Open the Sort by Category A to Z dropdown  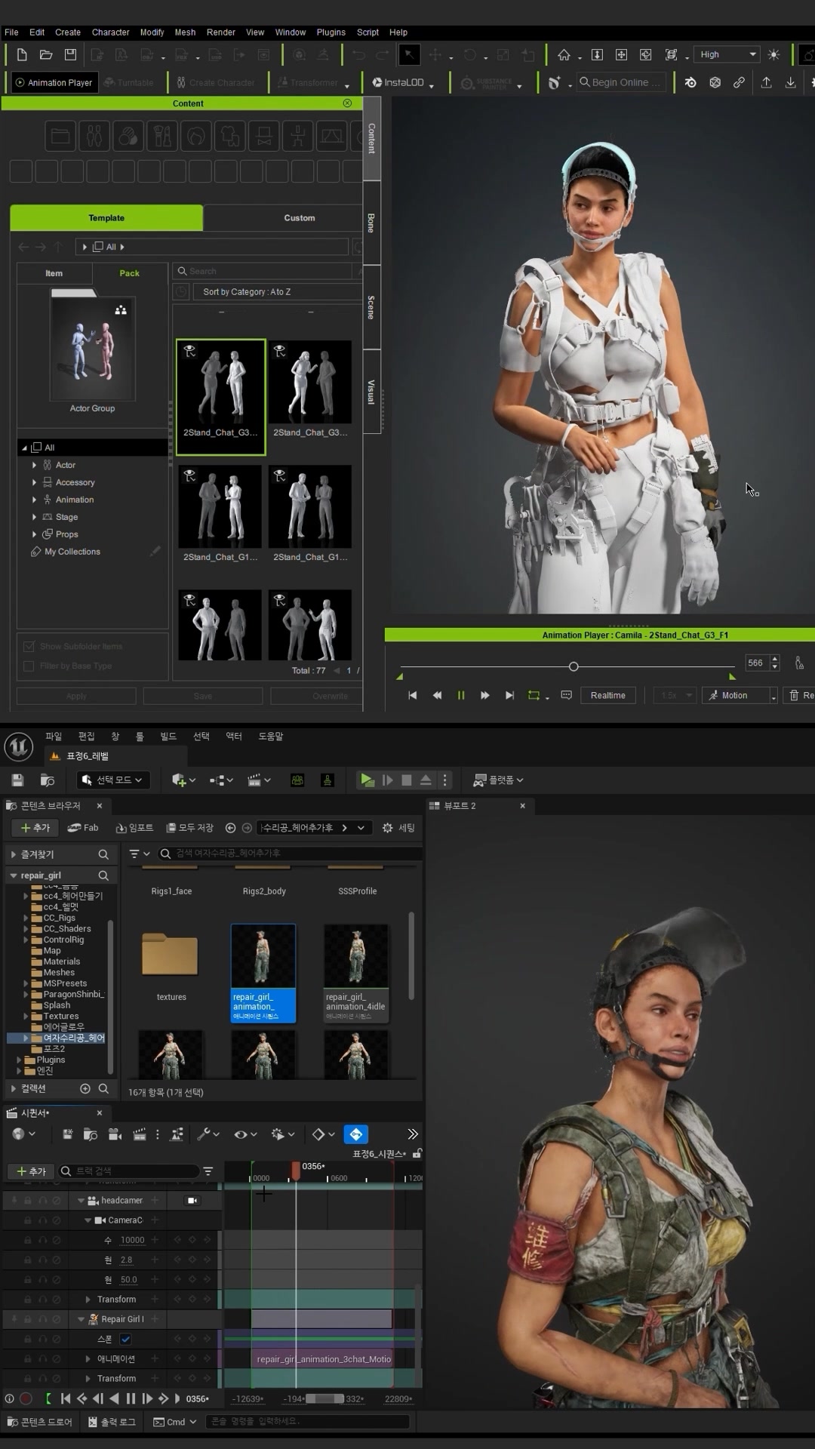pos(278,292)
